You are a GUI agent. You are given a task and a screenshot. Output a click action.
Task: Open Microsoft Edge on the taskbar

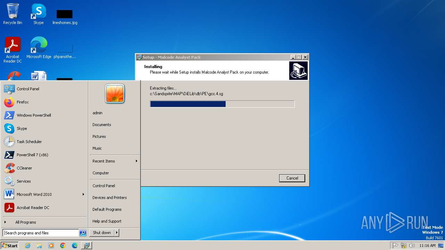75,245
